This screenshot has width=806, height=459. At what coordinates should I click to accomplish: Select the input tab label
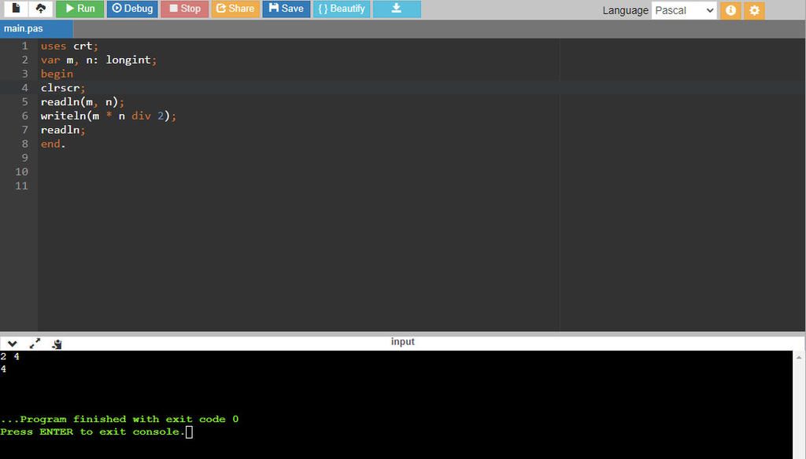pyautogui.click(x=402, y=341)
